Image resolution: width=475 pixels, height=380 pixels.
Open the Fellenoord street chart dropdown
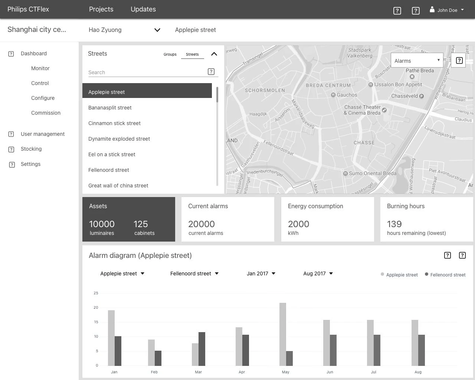pyautogui.click(x=194, y=273)
